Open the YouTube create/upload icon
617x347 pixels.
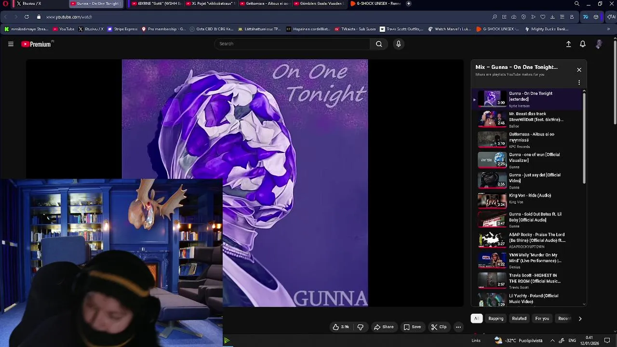click(x=568, y=44)
